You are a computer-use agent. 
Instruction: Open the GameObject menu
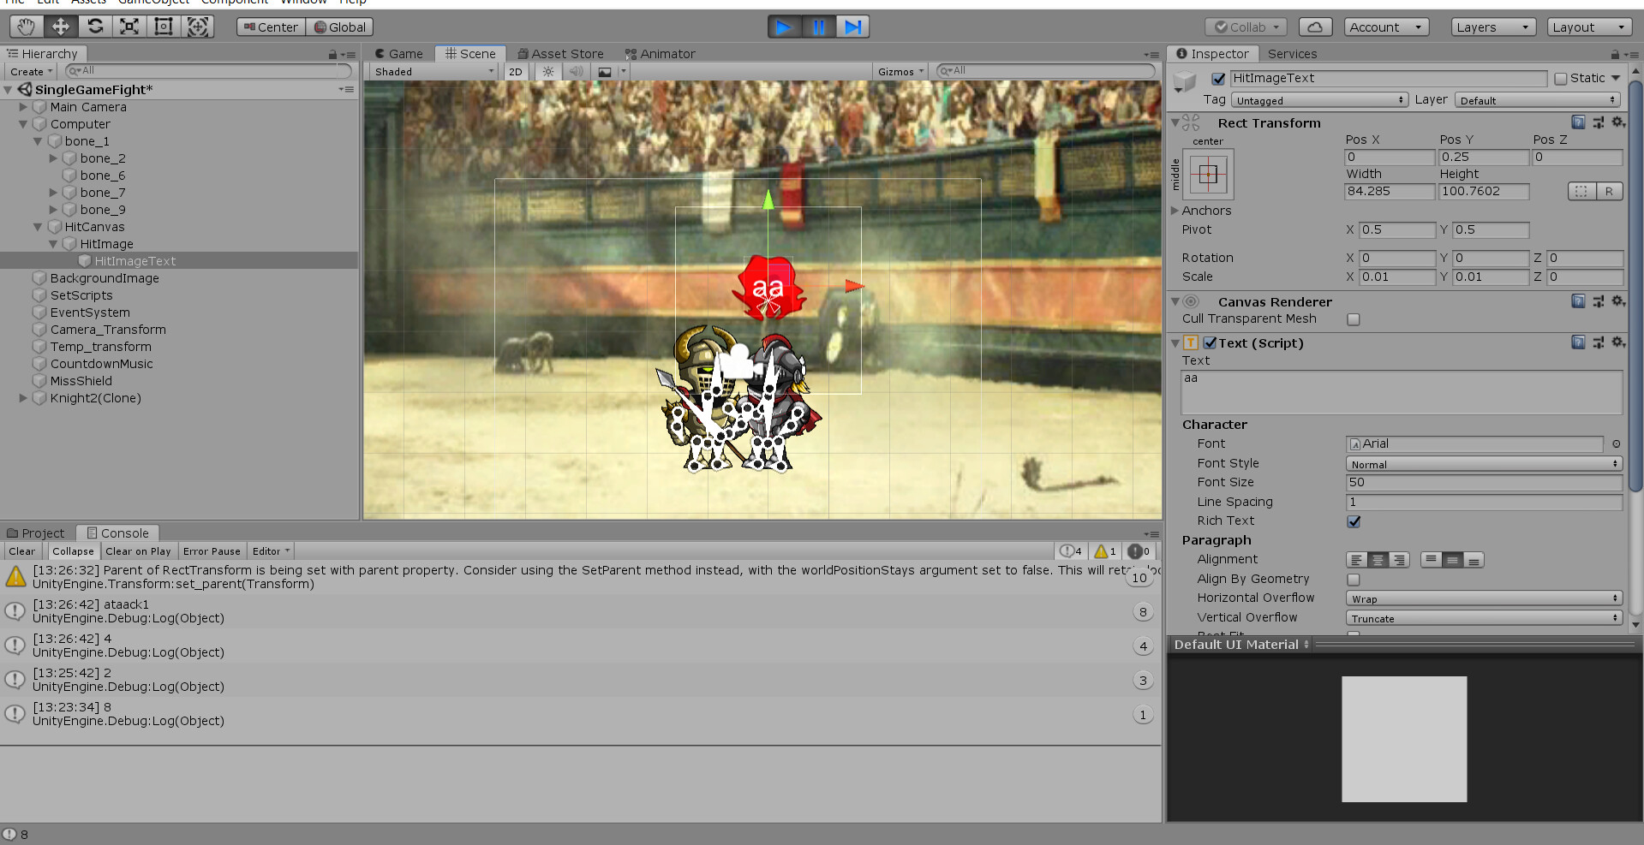click(x=153, y=3)
